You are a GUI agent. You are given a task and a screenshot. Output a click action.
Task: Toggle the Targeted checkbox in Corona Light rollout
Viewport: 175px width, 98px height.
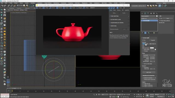pos(150,40)
